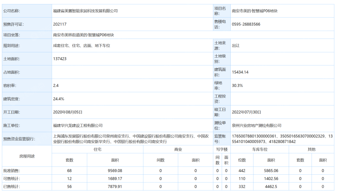This screenshot has width=337, height=193.
Task: Click presale permit number 202117
Action: click(60, 24)
